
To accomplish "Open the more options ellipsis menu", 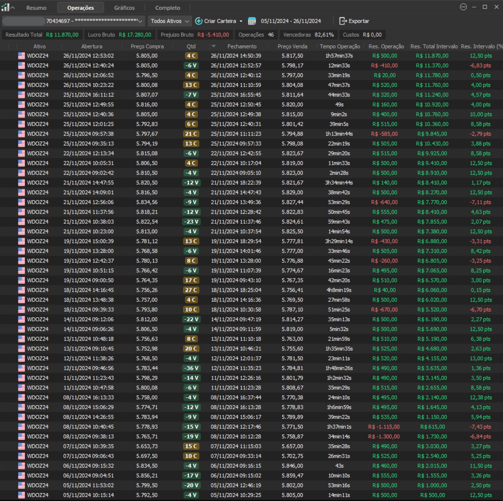I will coord(463,7).
